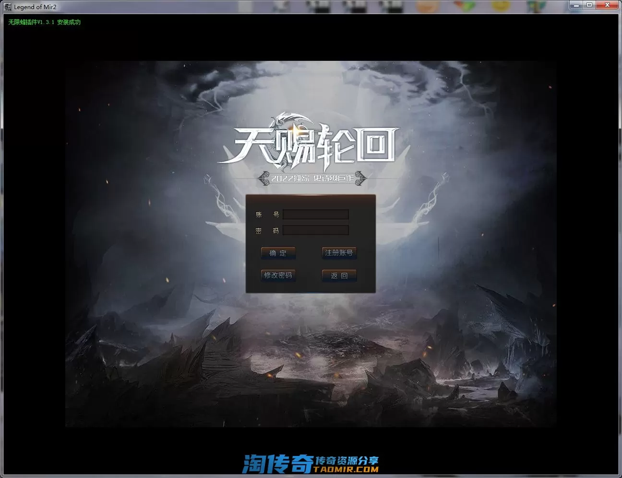Open 修改密码 change password
Image resolution: width=622 pixels, height=478 pixels.
pos(278,275)
